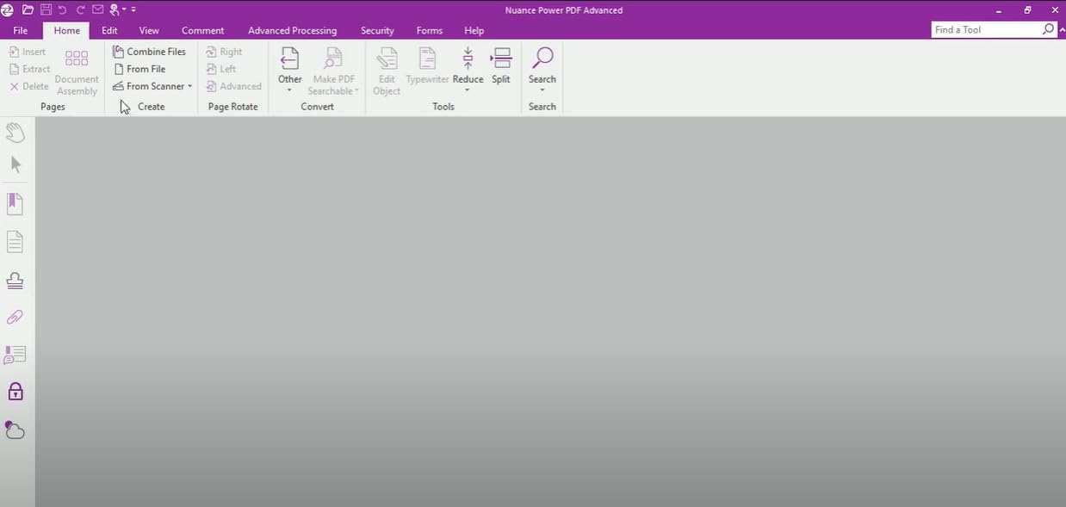
Task: Open the Comments list panel
Action: [15, 355]
